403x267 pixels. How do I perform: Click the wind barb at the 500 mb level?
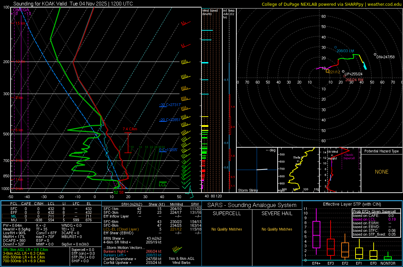[x=185, y=133]
